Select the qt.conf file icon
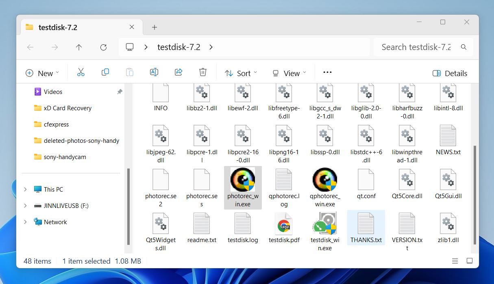The height and width of the screenshot is (284, 494). [366, 179]
